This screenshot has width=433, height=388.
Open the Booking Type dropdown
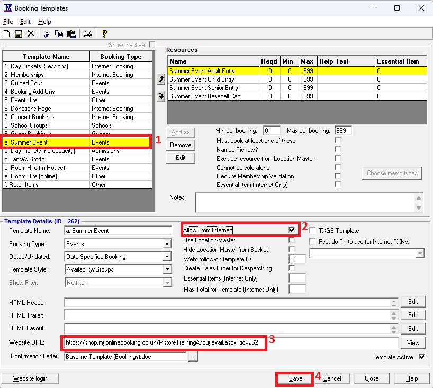[167, 244]
